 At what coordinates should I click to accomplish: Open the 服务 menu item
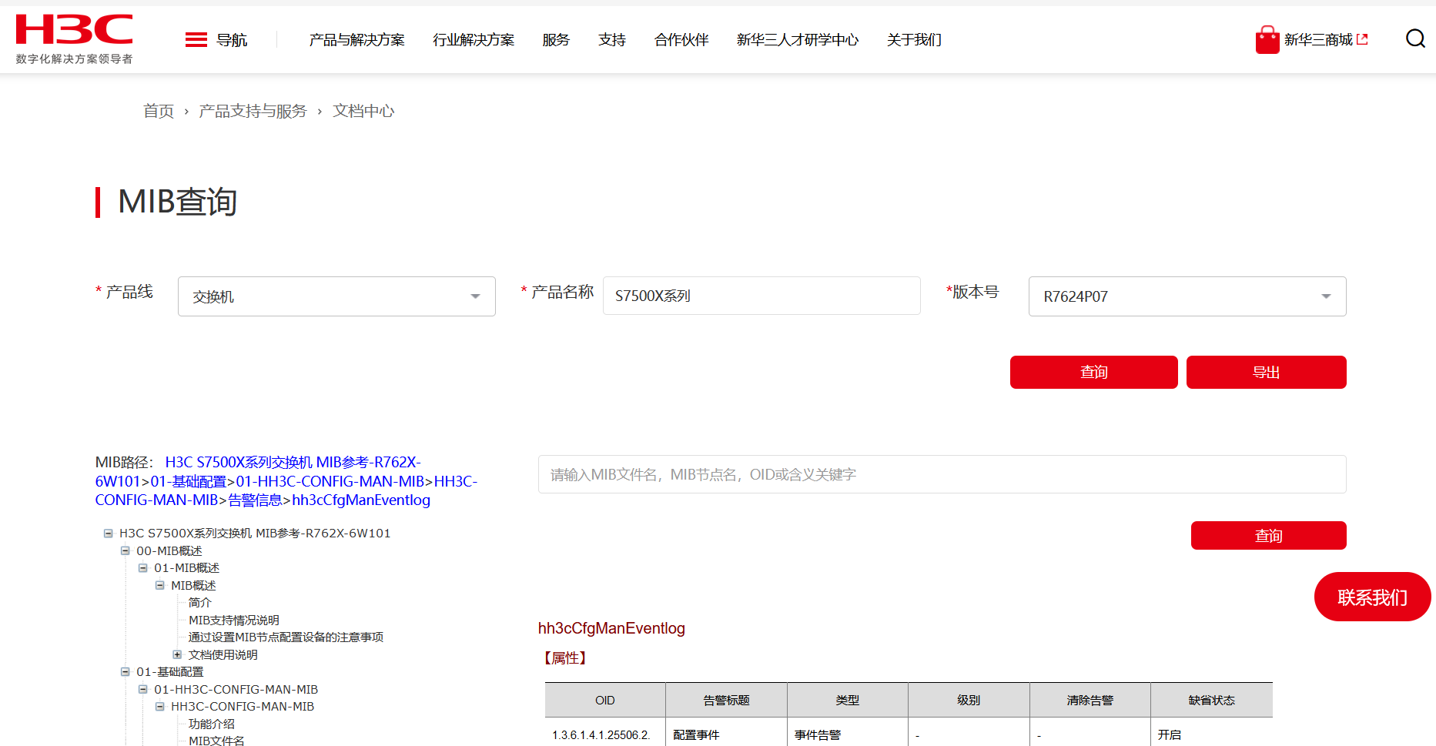point(556,40)
